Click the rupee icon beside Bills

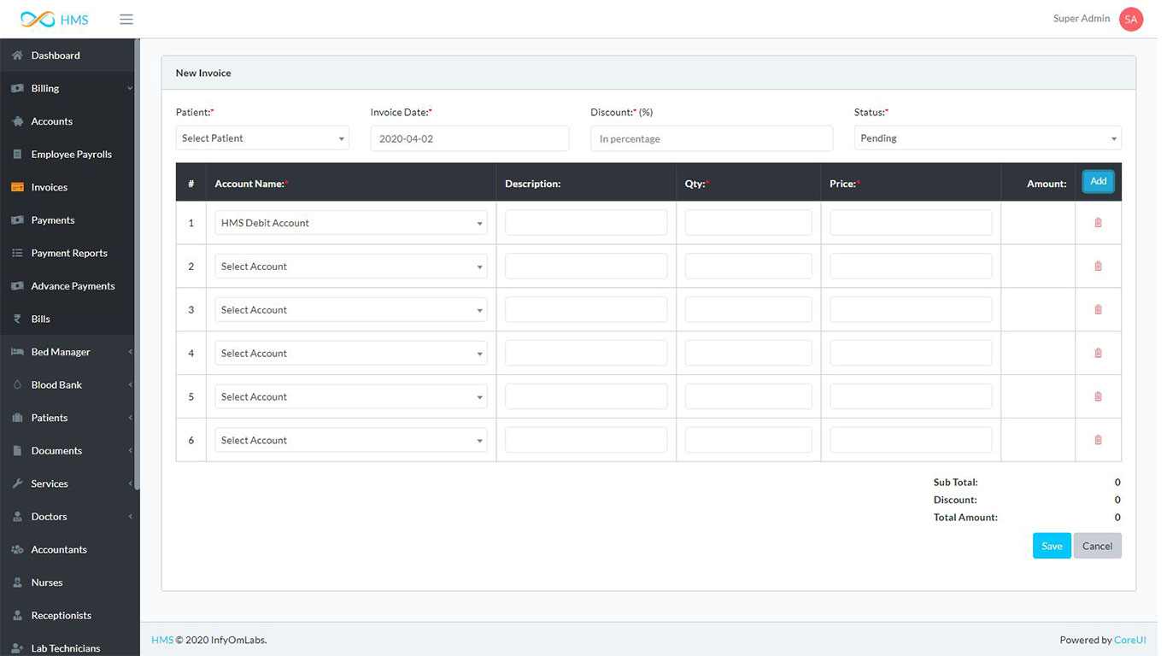[x=17, y=319]
